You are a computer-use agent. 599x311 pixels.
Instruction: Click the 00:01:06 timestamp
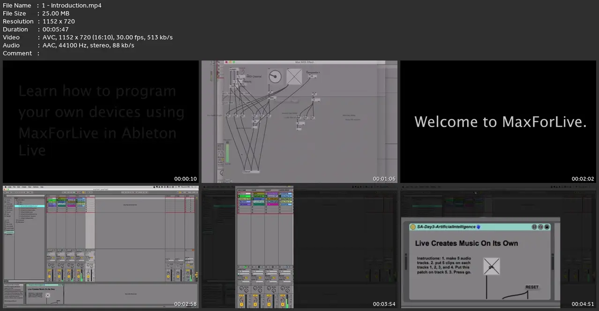coord(384,179)
